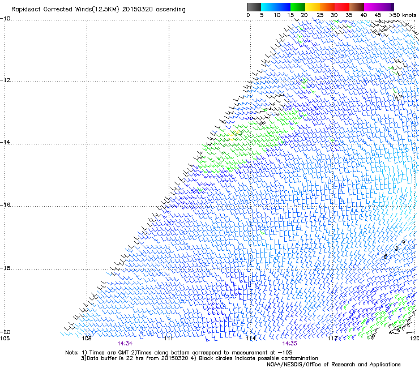Image resolution: width=419 pixels, height=368 pixels.
Task: Click the gray 0-5 knots color swatch
Action: [x=254, y=7]
